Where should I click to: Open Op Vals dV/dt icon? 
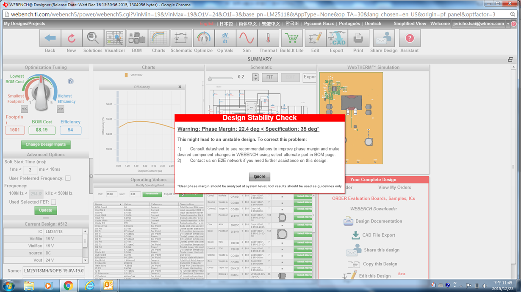[x=225, y=38]
